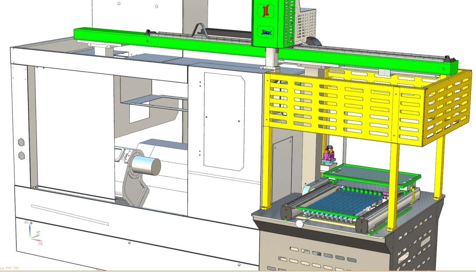Select the long slot handle on the lower front panel
The image size is (476, 272).
(x=70, y=215)
